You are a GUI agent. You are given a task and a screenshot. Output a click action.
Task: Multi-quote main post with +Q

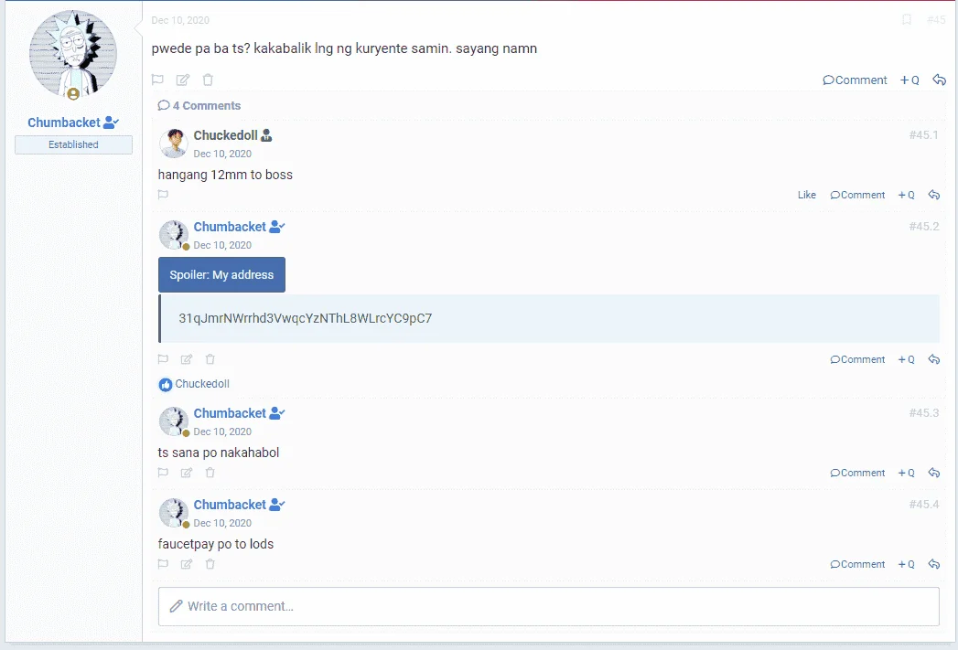910,80
